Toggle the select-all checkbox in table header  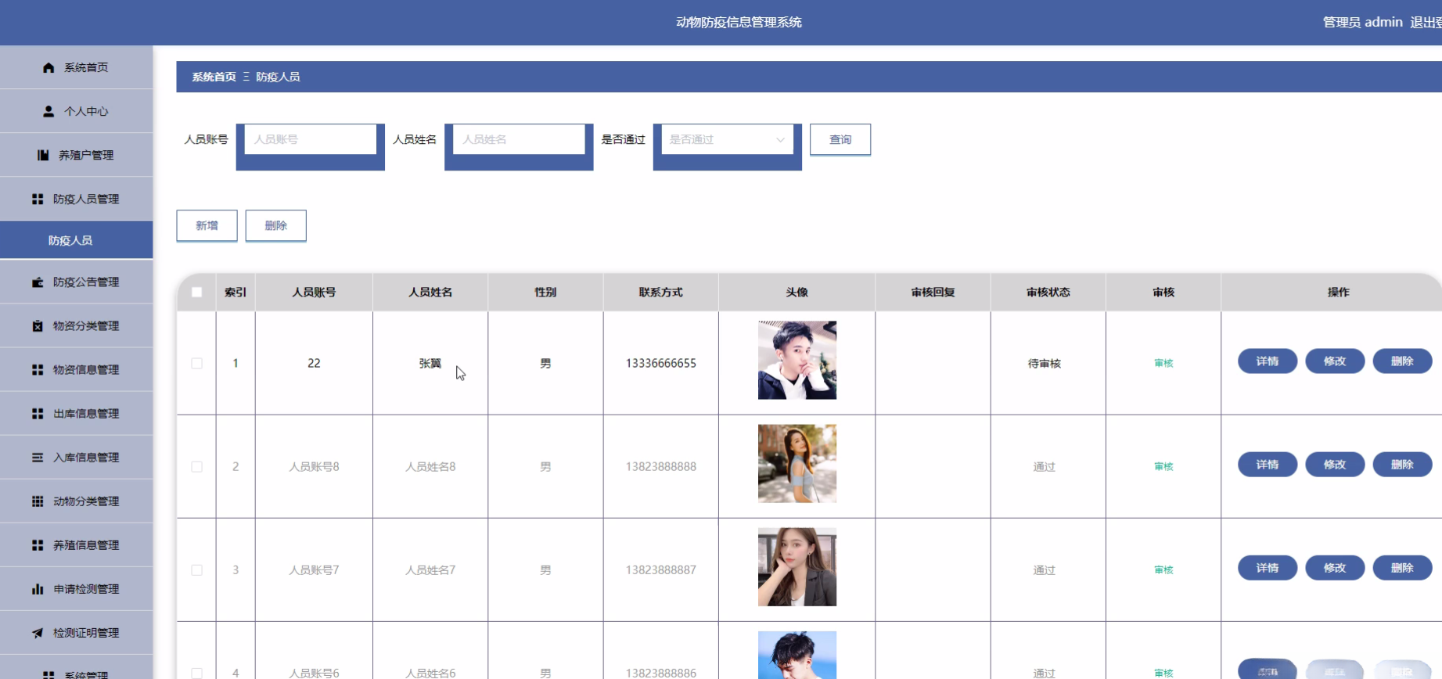click(x=197, y=292)
